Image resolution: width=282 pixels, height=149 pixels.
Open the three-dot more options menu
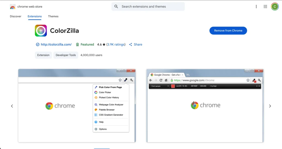[x=256, y=7]
